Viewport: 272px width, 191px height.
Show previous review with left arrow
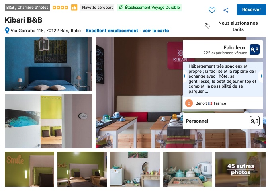(x=184, y=76)
